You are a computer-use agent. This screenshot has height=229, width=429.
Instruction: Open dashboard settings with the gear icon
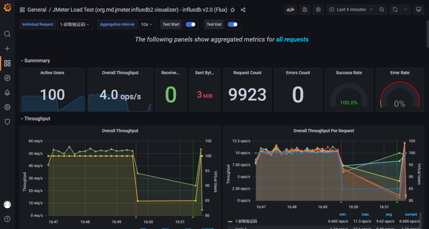318,9
